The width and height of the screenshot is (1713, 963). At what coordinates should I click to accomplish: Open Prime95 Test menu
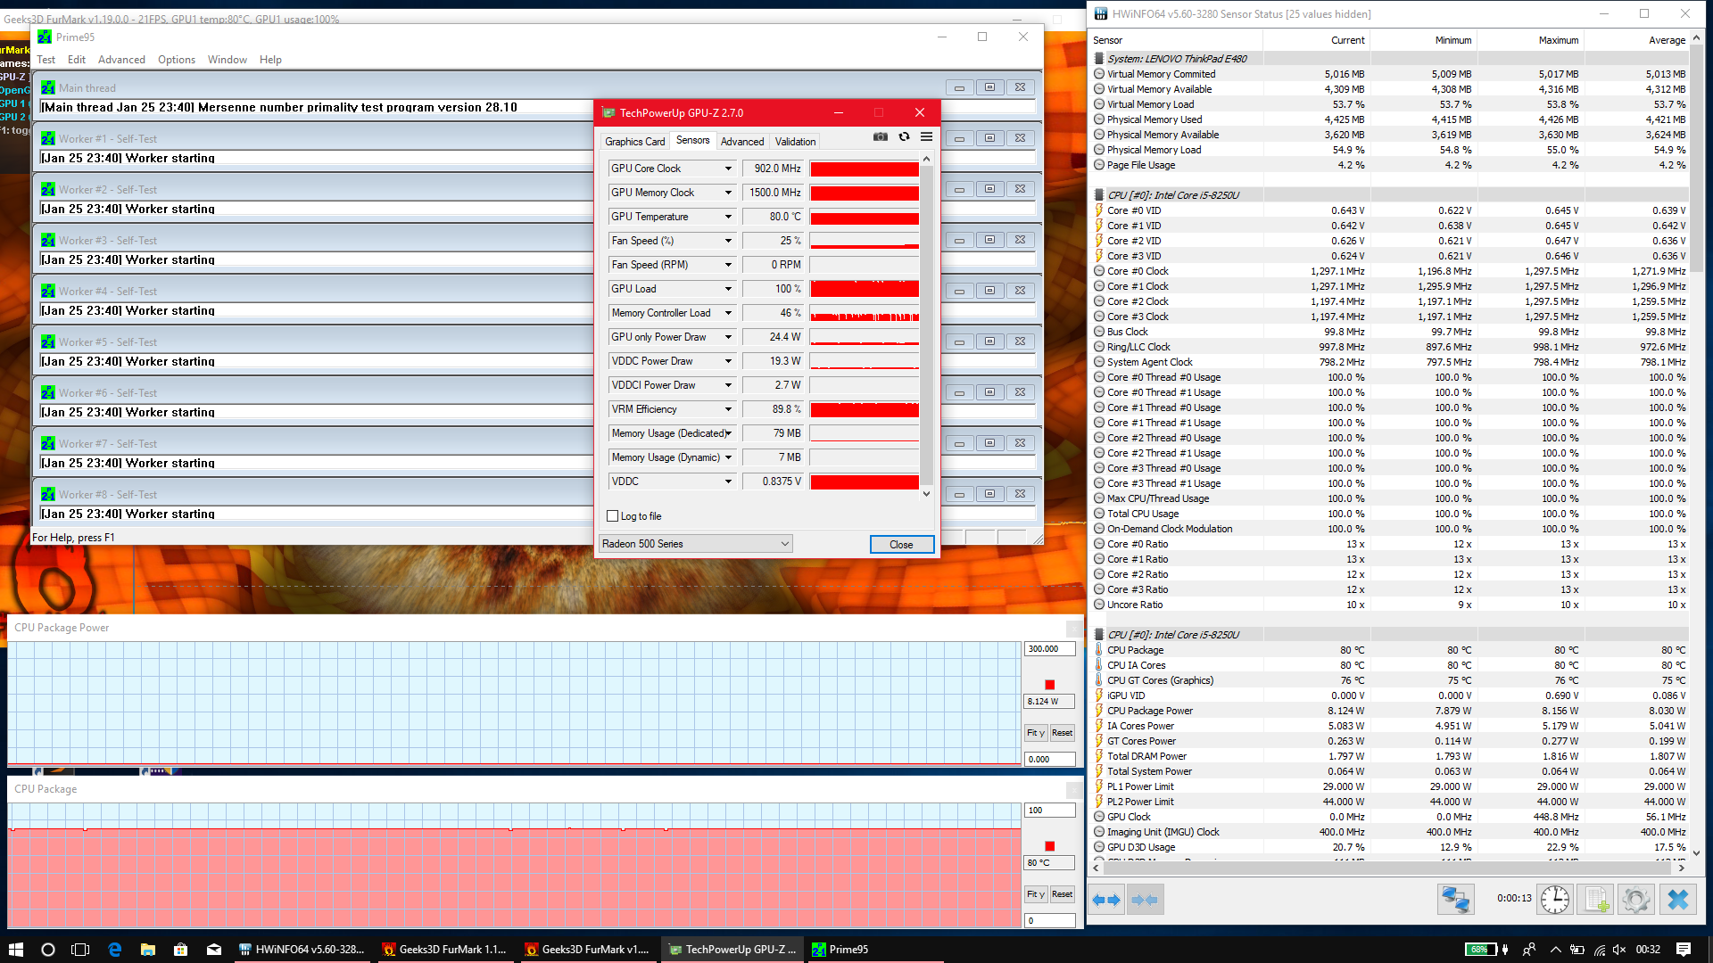click(46, 60)
